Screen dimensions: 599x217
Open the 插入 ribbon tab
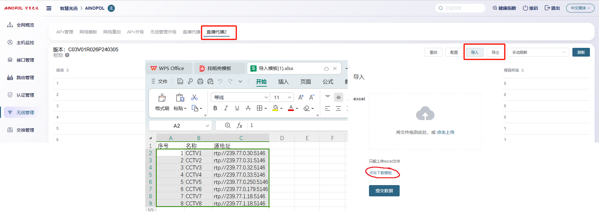(x=283, y=82)
